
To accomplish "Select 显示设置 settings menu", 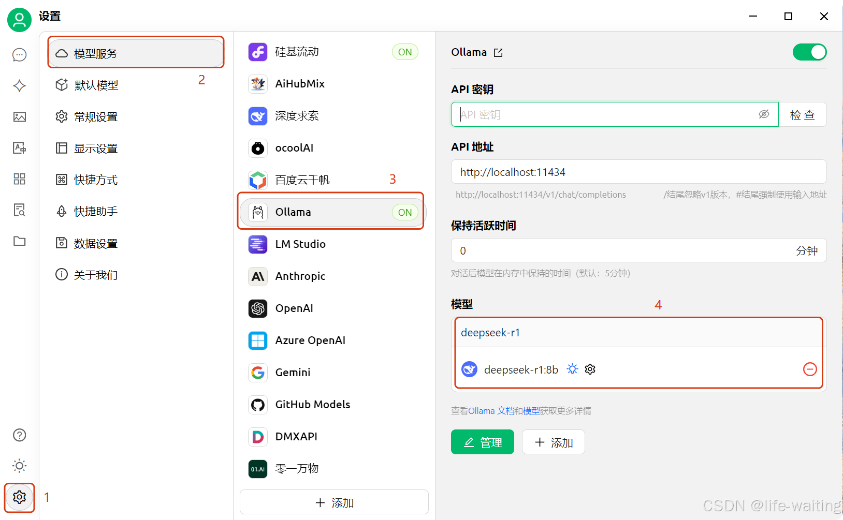I will [136, 148].
